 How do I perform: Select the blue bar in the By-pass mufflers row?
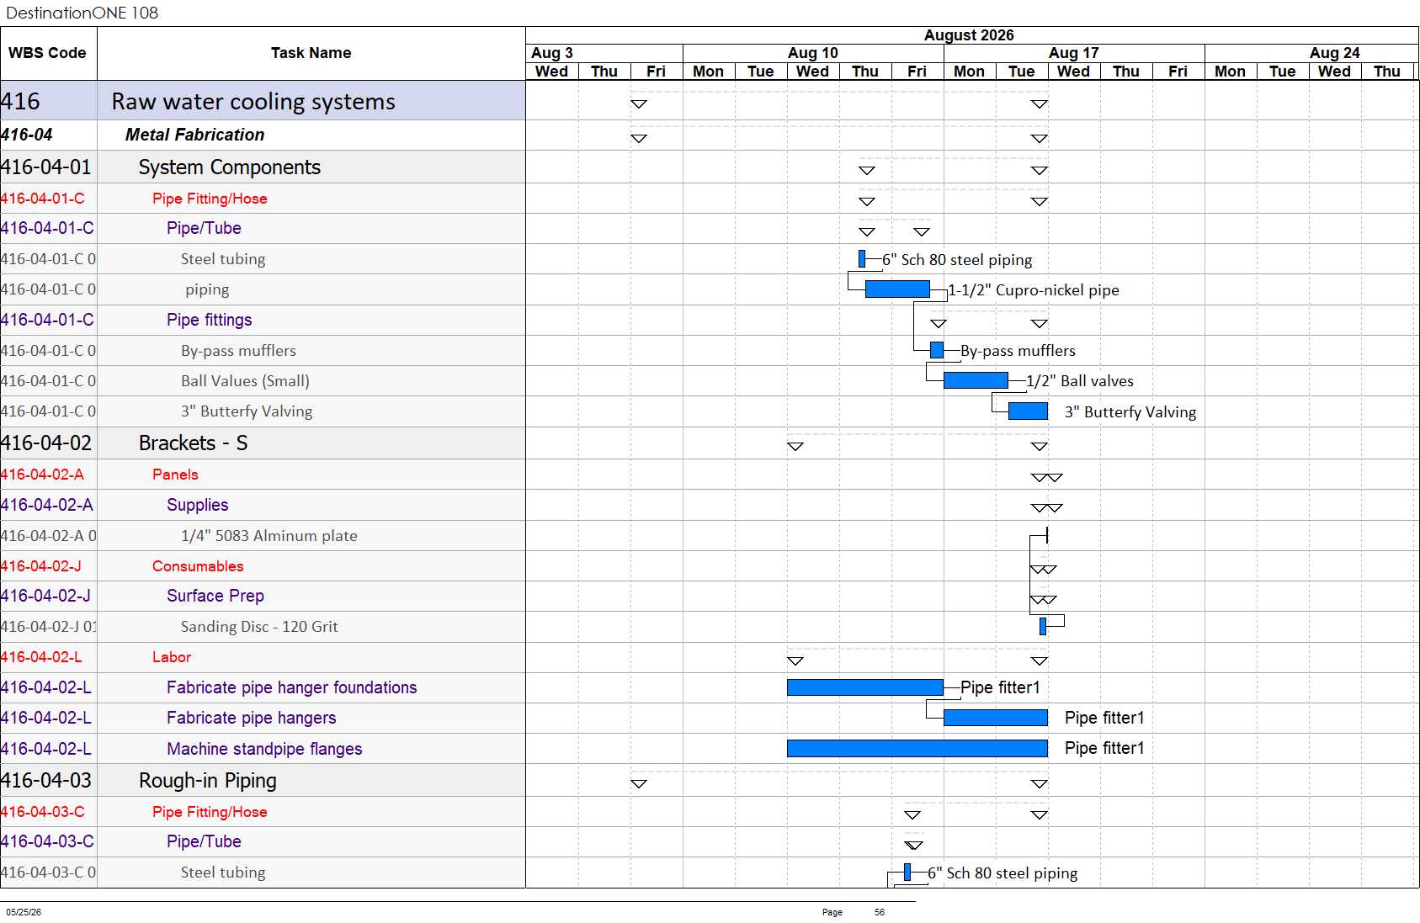(937, 350)
